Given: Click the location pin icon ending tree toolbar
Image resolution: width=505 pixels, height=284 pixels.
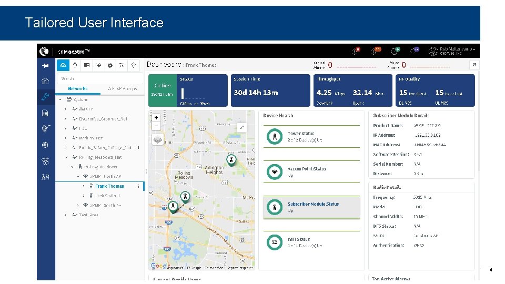Looking at the screenshot, I should click(x=134, y=65).
